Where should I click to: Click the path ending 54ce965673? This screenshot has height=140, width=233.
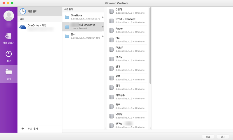[85, 19]
